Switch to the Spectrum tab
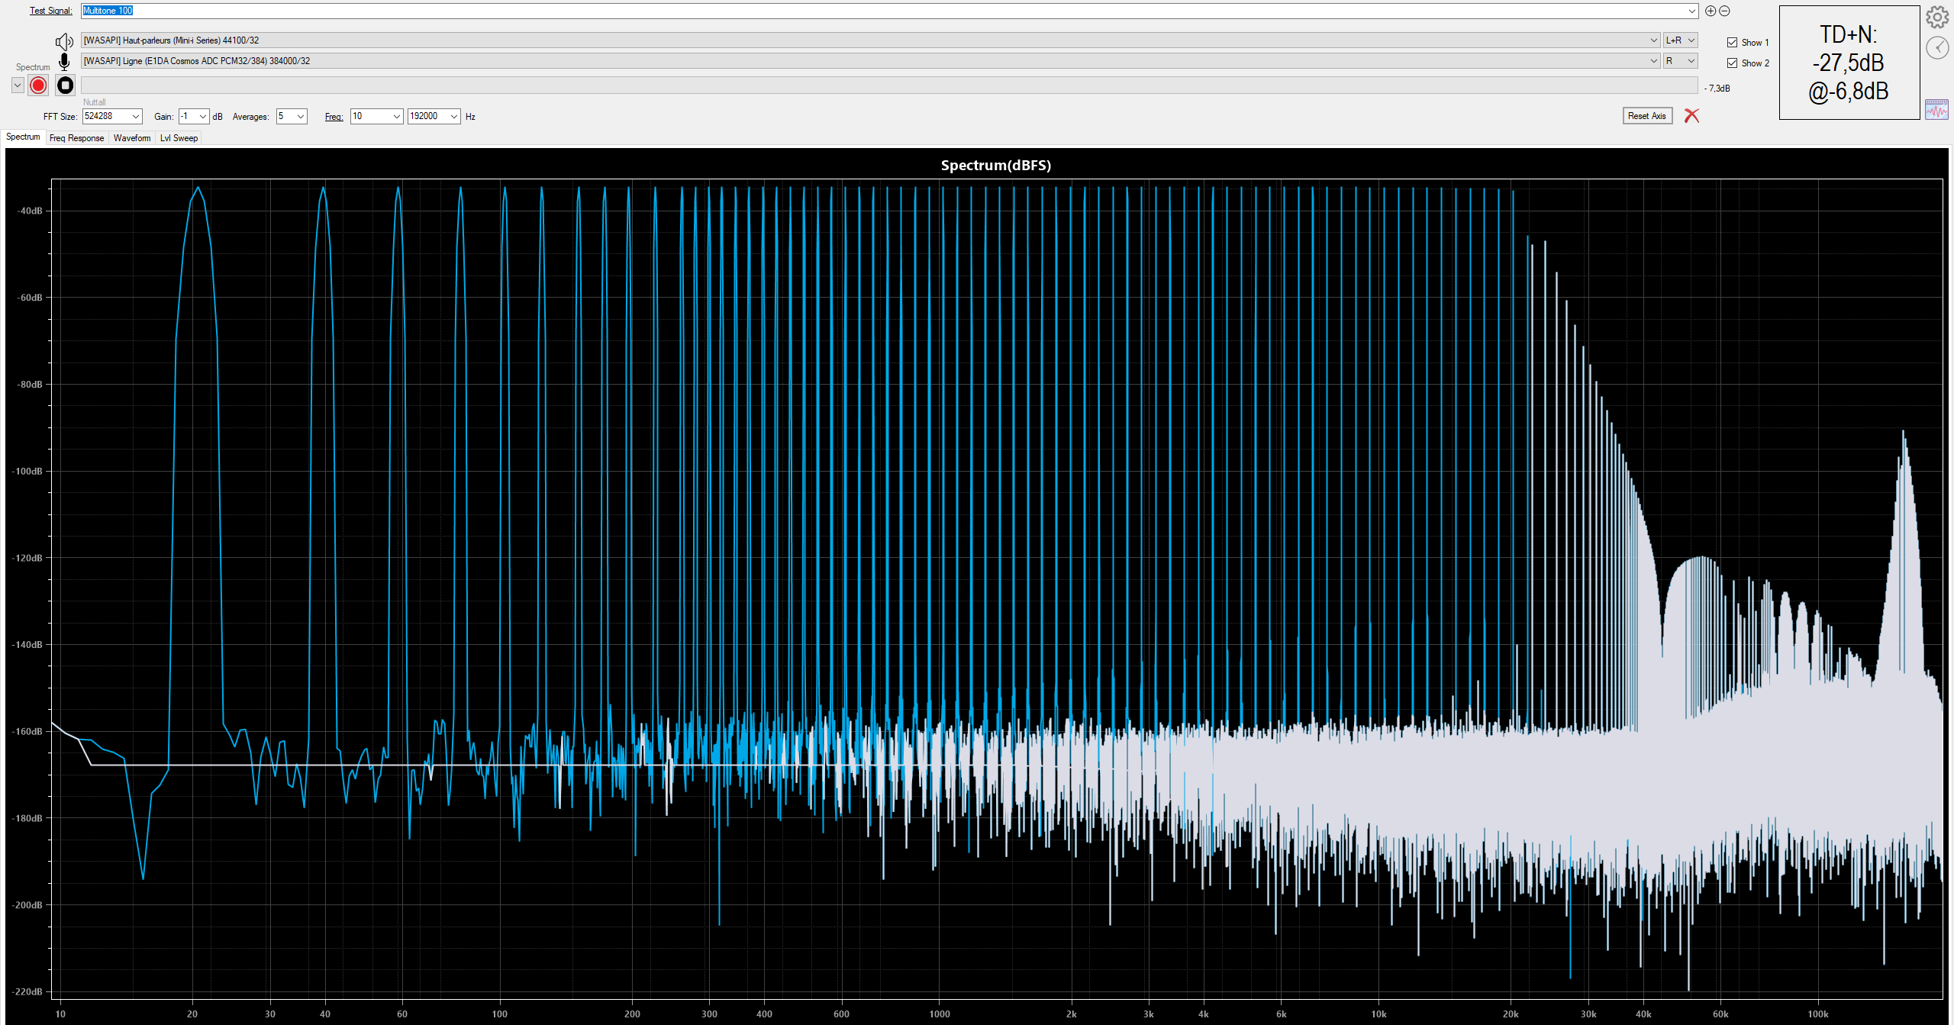Image resolution: width=1954 pixels, height=1025 pixels. [23, 137]
